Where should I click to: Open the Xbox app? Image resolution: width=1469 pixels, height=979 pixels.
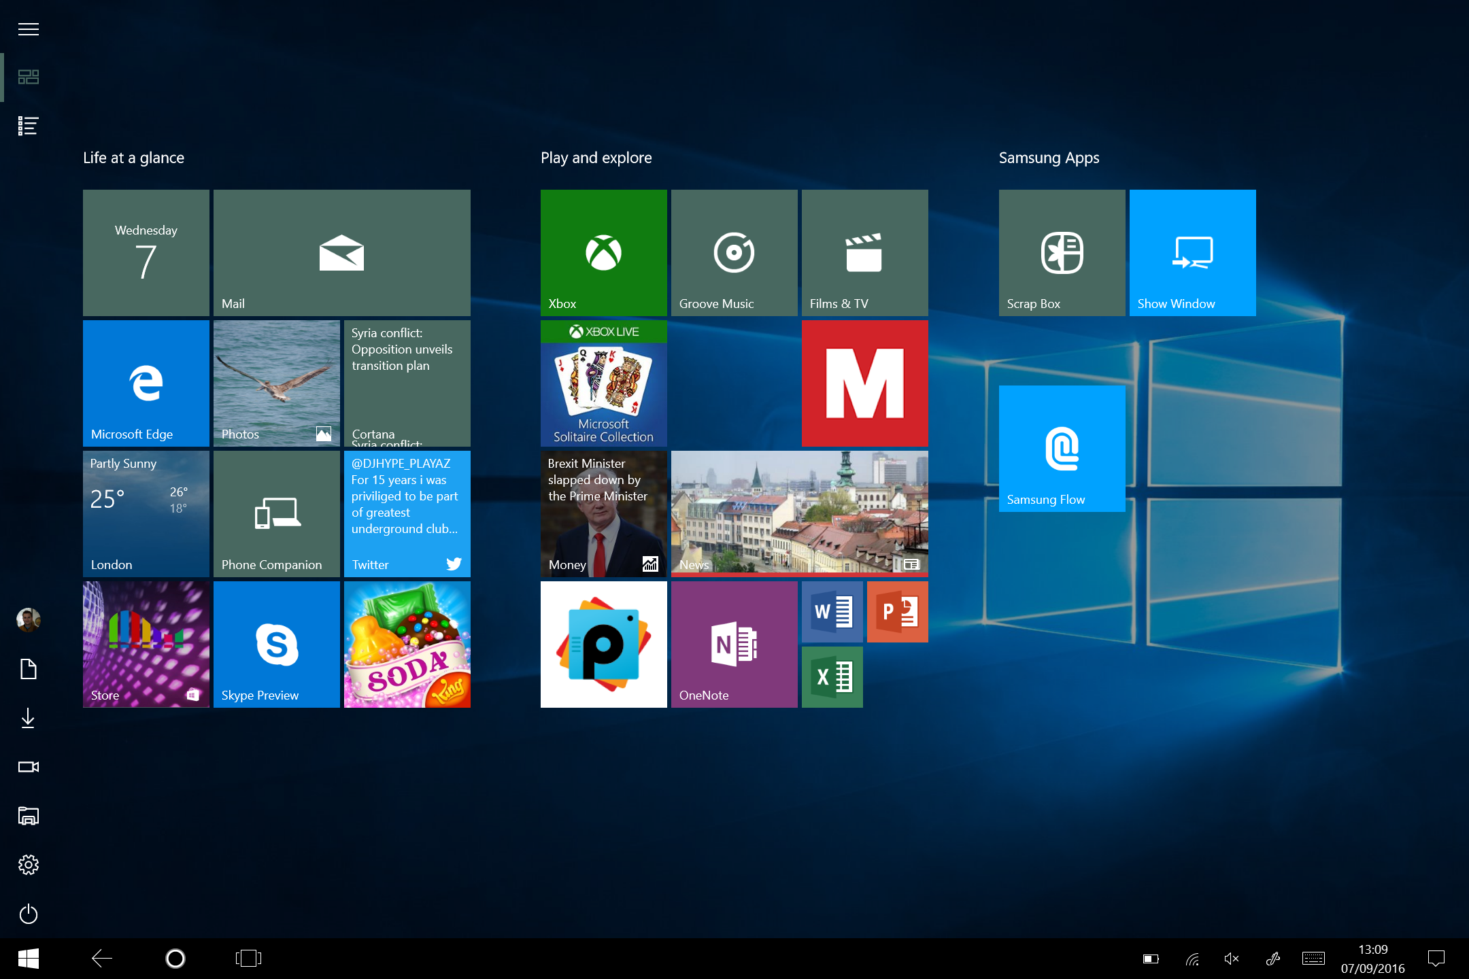603,253
